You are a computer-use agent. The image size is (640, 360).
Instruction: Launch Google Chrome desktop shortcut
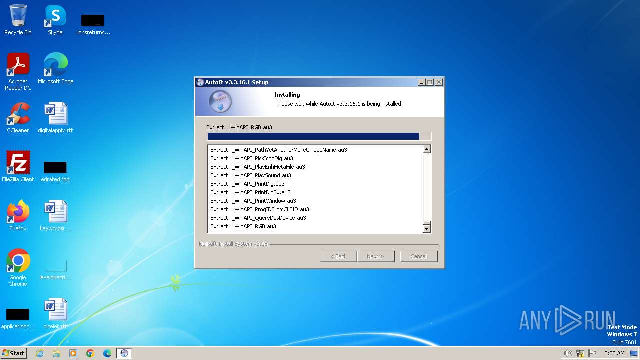tap(18, 267)
